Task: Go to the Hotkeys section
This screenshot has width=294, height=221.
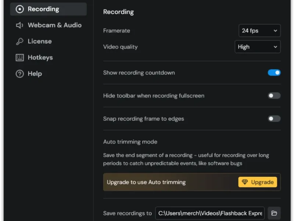Action: coord(49,57)
